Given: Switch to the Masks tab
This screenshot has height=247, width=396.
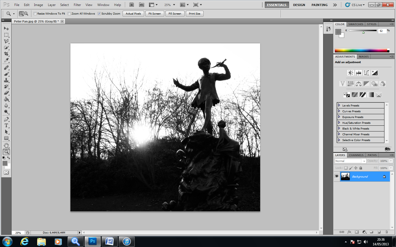Looking at the screenshot, I should click(364, 57).
